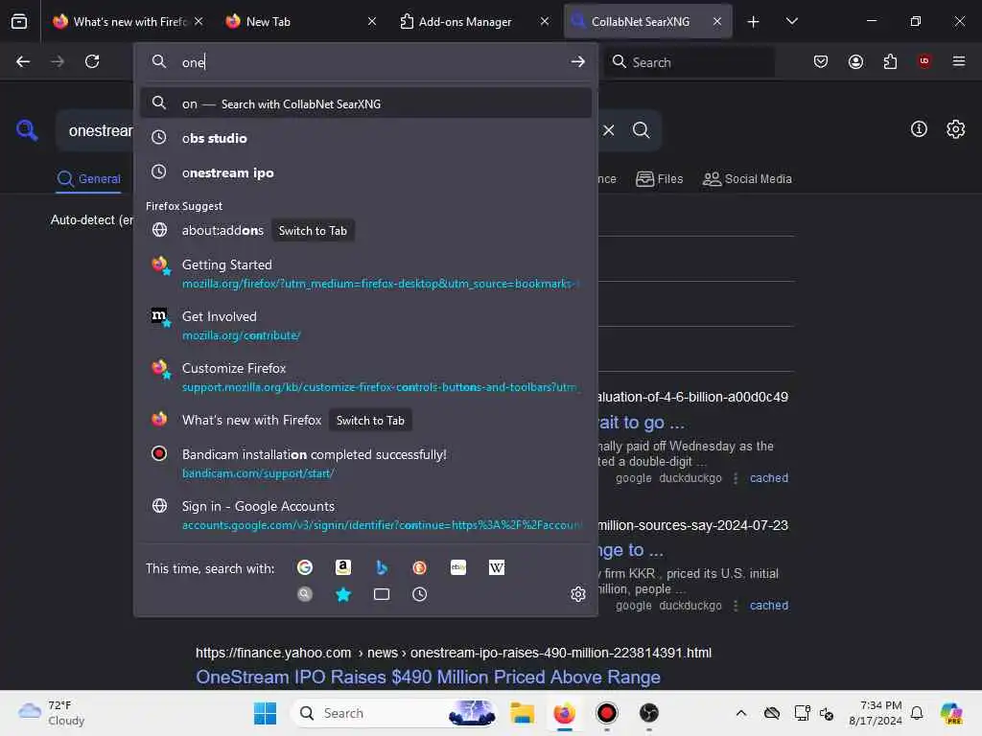Choose 'on — Search with CollabNet SearXNG' suggestion
Screen dimensions: 982x736
pyautogui.click(x=365, y=103)
